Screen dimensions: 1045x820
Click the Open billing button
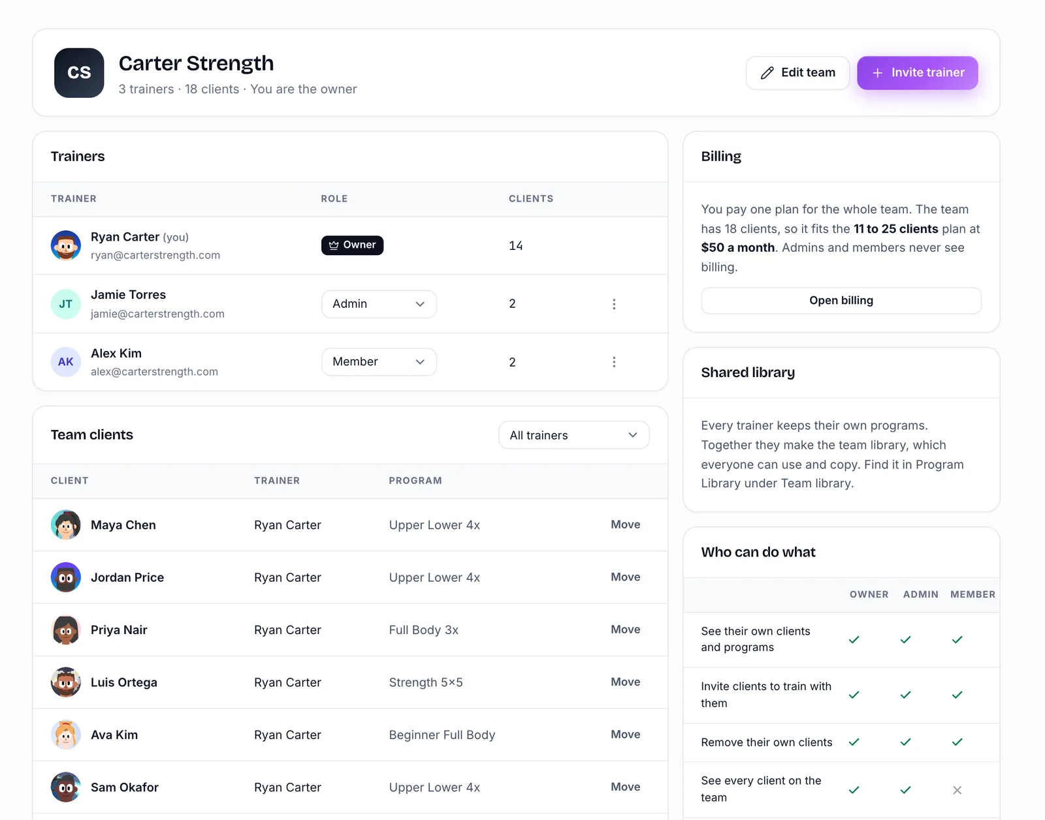click(841, 301)
